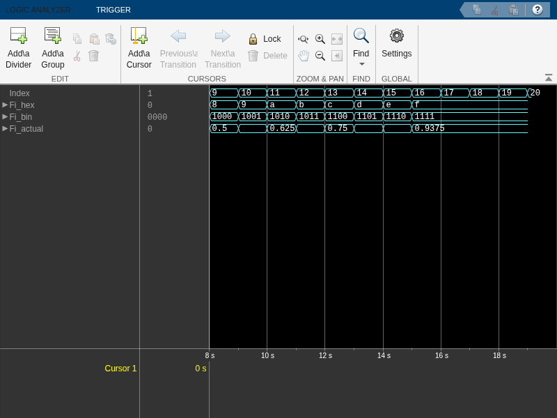Add a new cursor to waveform

tap(139, 36)
